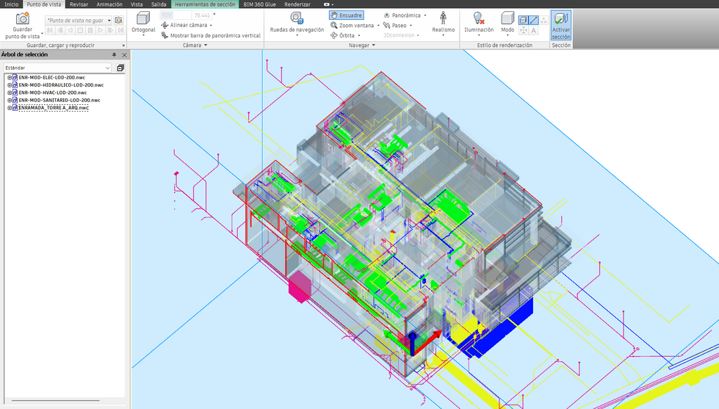Image resolution: width=719 pixels, height=409 pixels.
Task: Click the Modo render cube icon
Action: point(507,18)
